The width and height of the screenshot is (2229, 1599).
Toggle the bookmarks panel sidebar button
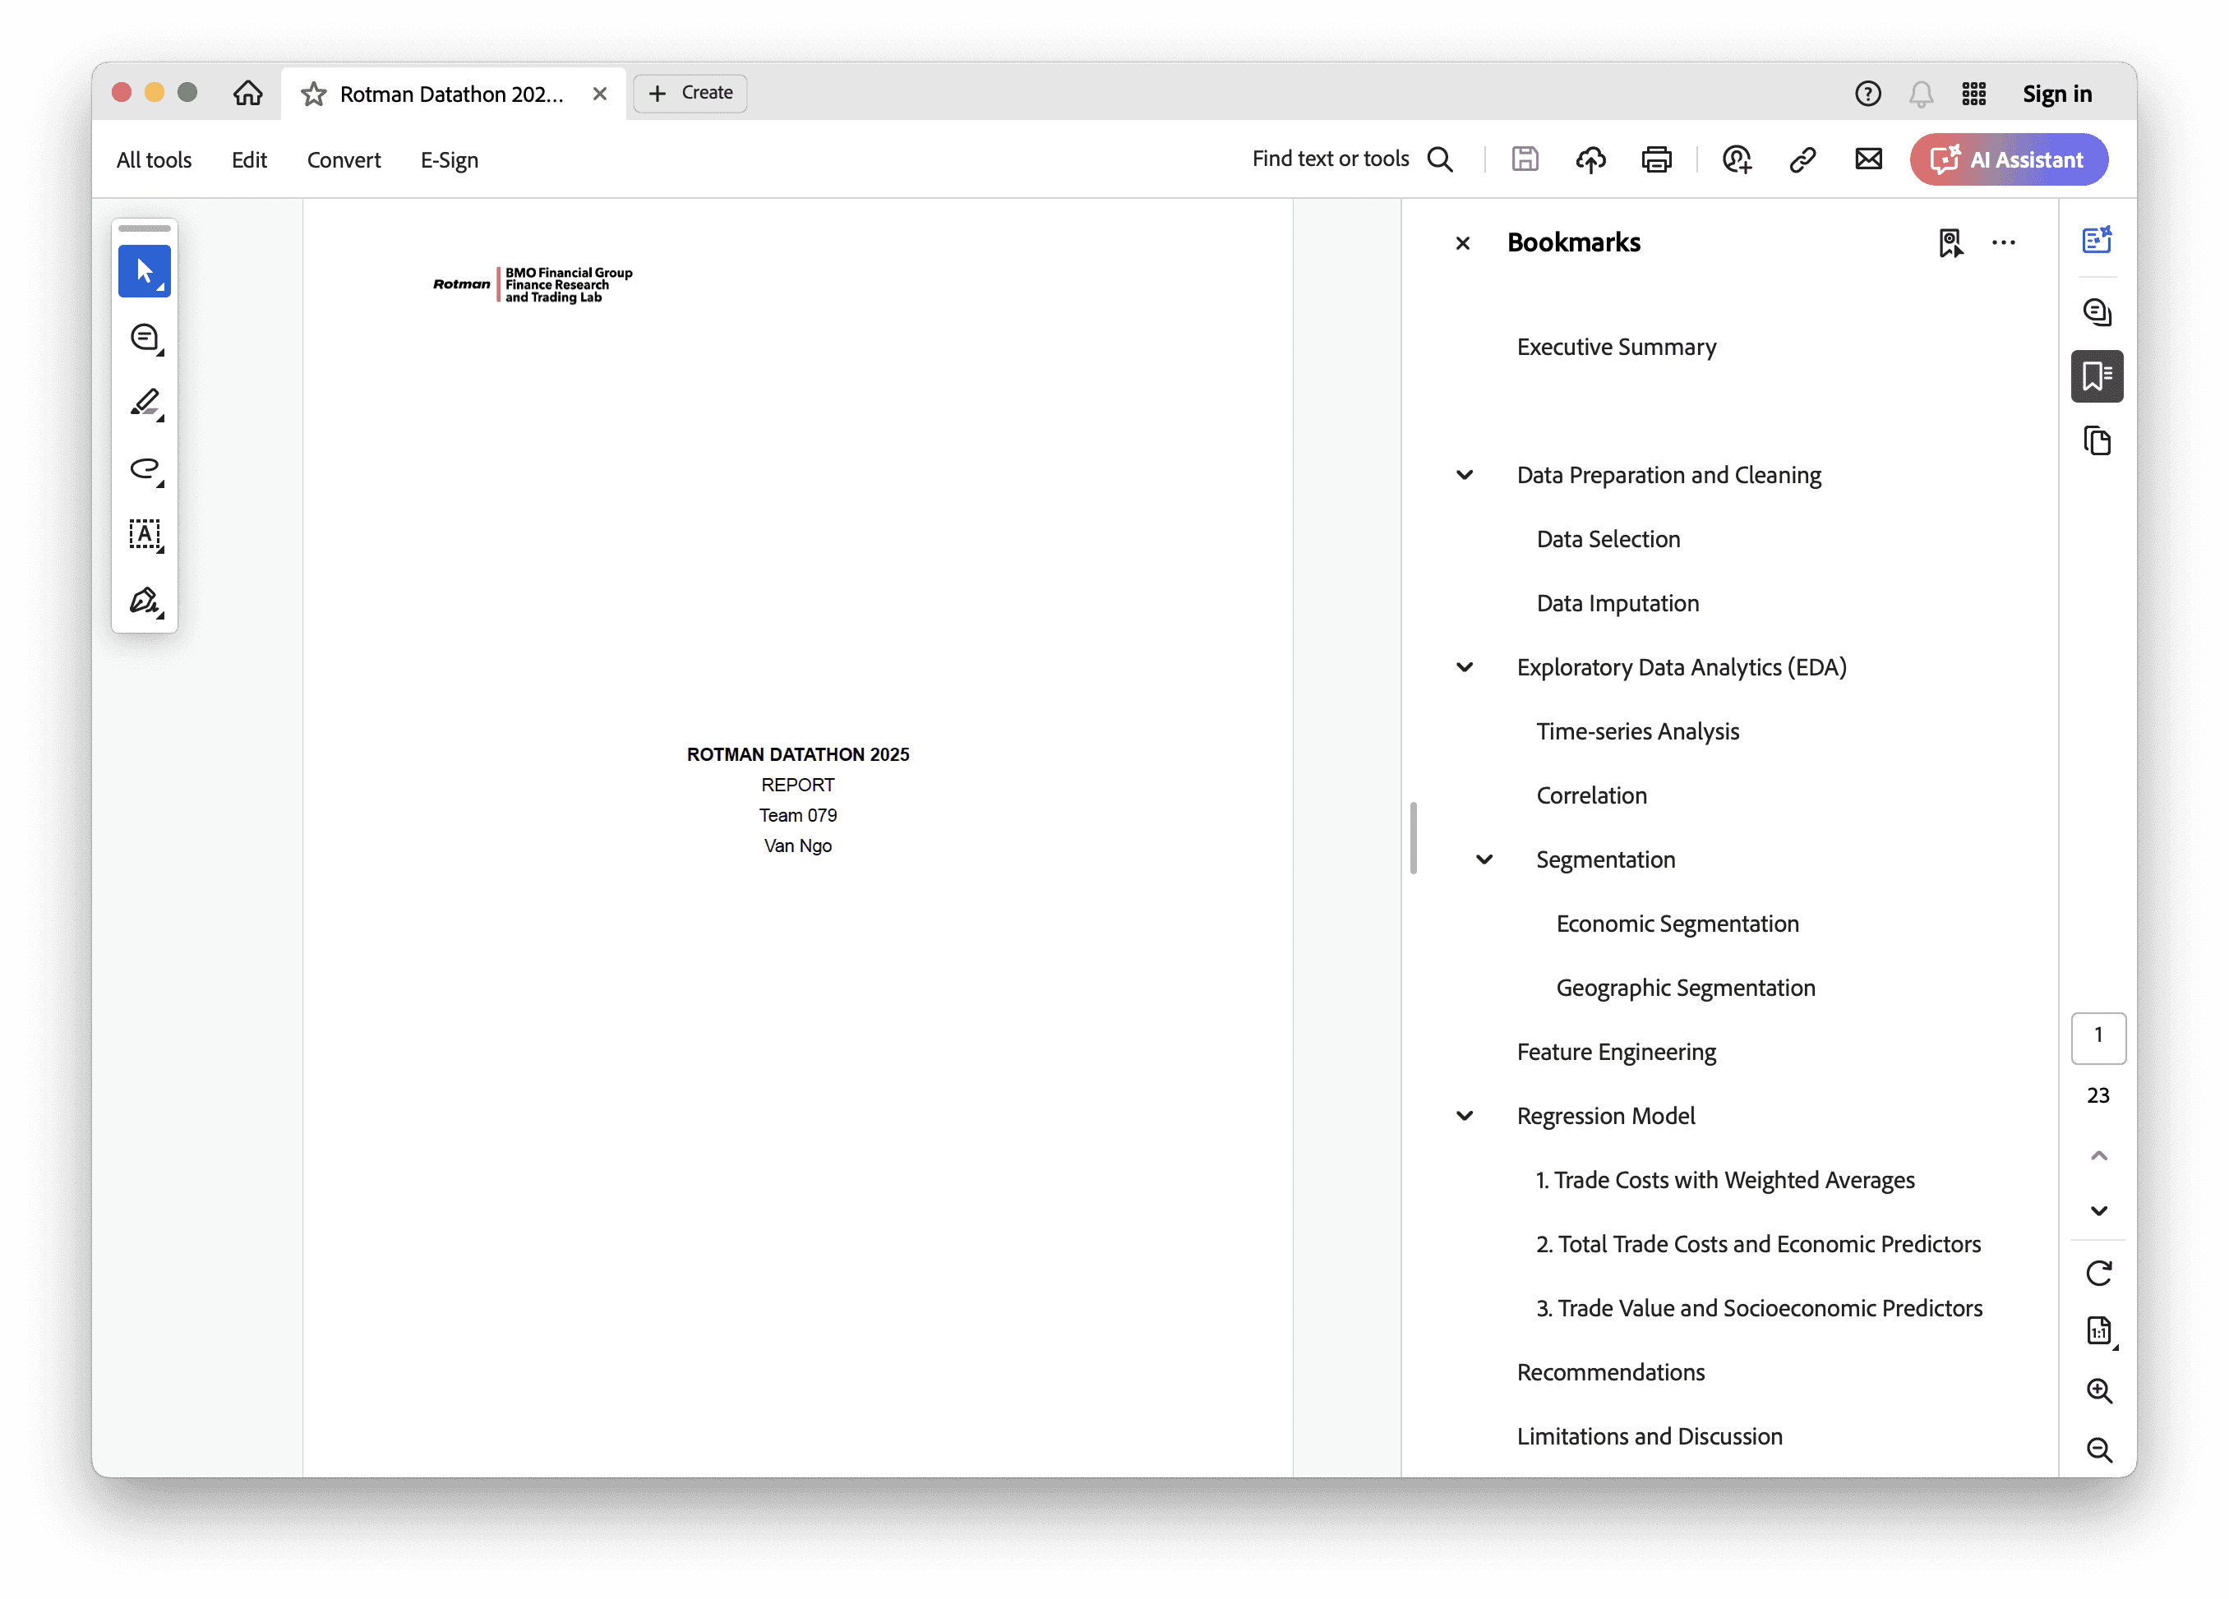pyautogui.click(x=2097, y=376)
